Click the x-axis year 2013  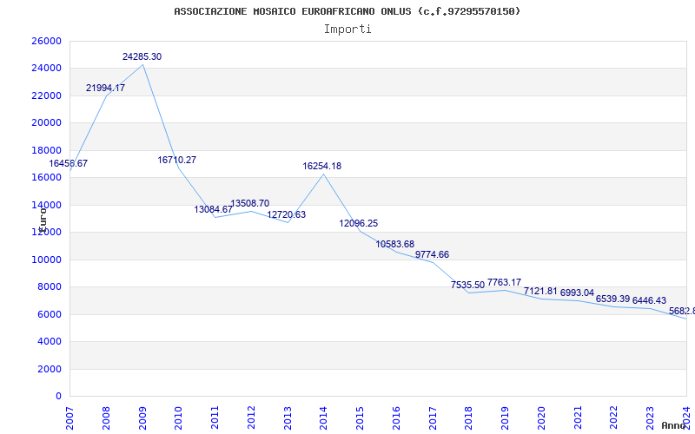click(x=288, y=418)
